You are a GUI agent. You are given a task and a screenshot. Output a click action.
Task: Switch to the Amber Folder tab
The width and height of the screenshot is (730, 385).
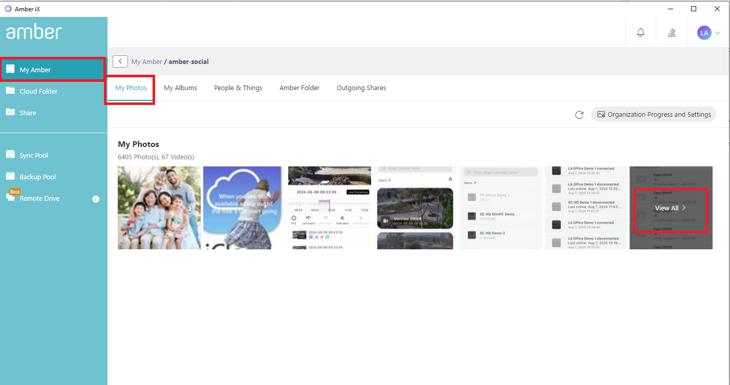coord(299,88)
